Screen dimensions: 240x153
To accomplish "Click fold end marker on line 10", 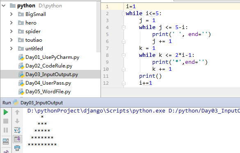I will tap(123, 69).
